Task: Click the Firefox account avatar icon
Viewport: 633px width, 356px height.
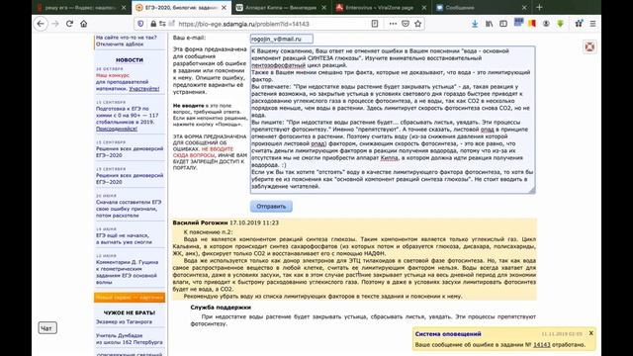Action: coord(546,24)
